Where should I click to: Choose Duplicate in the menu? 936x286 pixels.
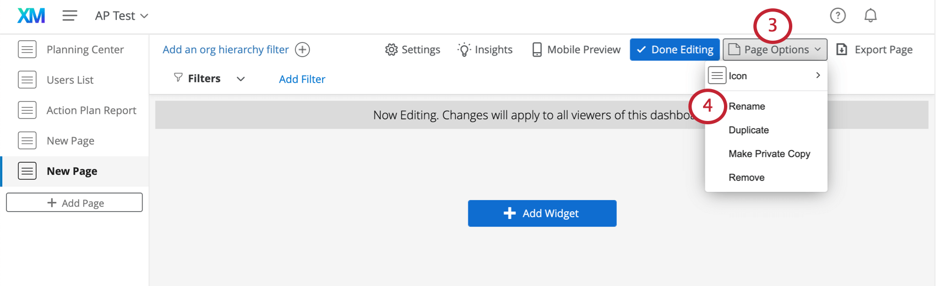[x=748, y=130]
